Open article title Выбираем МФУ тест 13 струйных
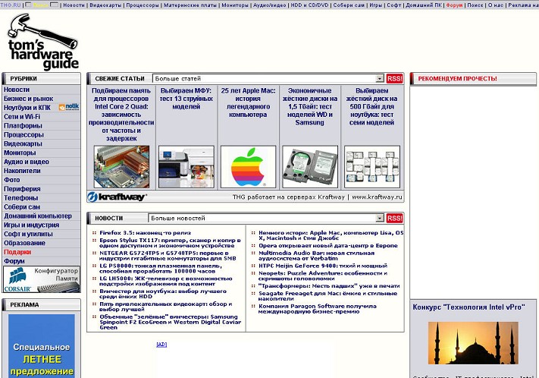The height and width of the screenshot is (378, 539). click(186, 99)
